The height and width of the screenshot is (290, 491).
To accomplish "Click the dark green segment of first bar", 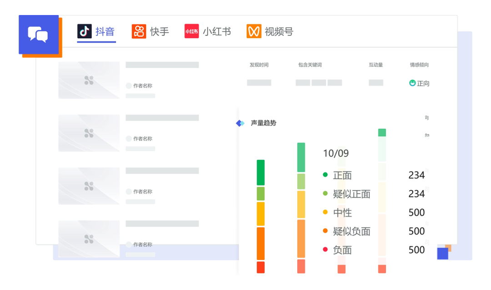I will (261, 173).
